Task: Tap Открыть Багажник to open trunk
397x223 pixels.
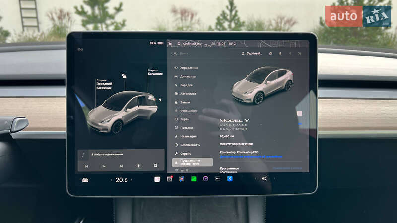Action: [155, 72]
